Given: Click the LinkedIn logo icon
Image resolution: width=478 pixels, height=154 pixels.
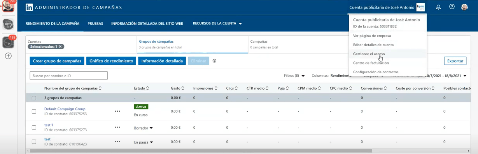Looking at the screenshot, I should point(29,7).
